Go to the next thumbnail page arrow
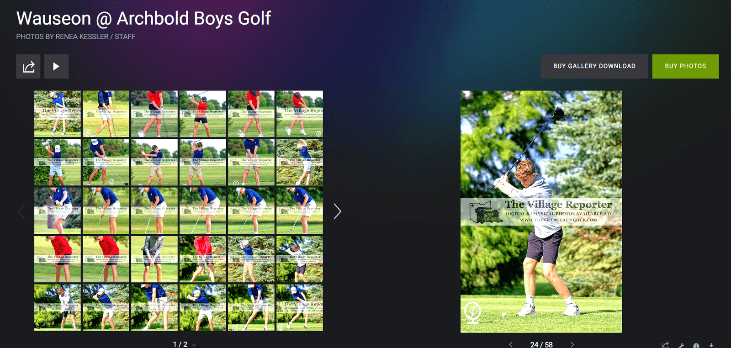 [337, 211]
